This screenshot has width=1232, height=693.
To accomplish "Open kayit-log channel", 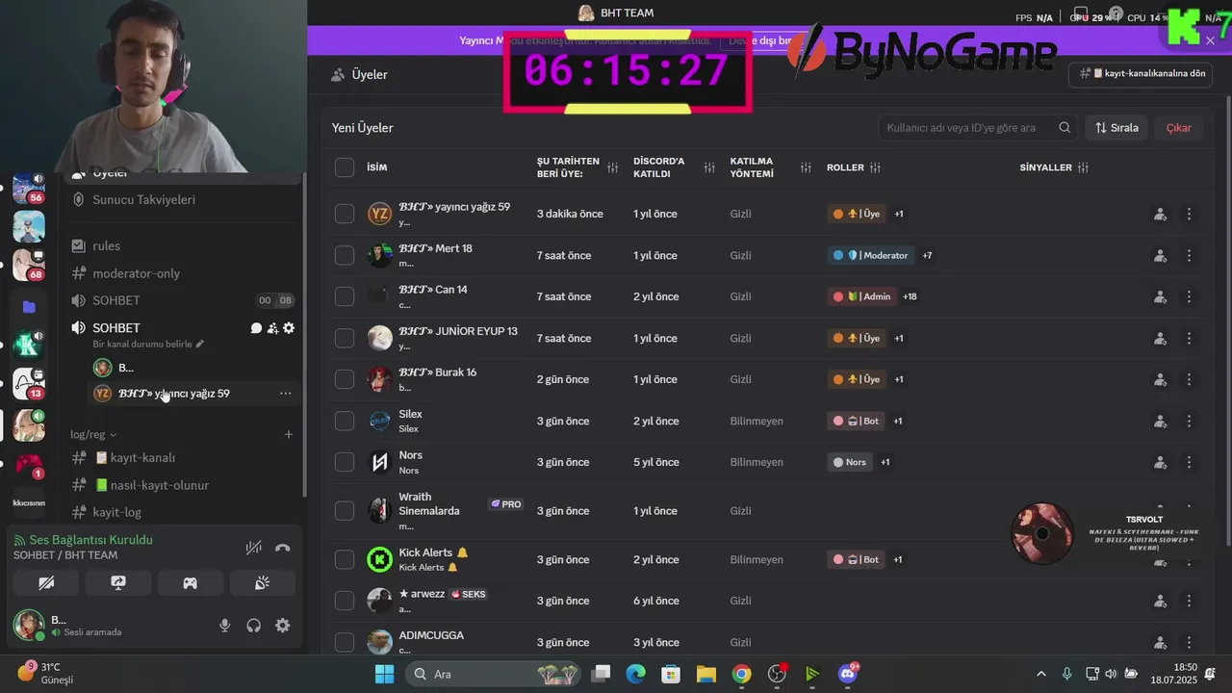I will tap(183, 512).
